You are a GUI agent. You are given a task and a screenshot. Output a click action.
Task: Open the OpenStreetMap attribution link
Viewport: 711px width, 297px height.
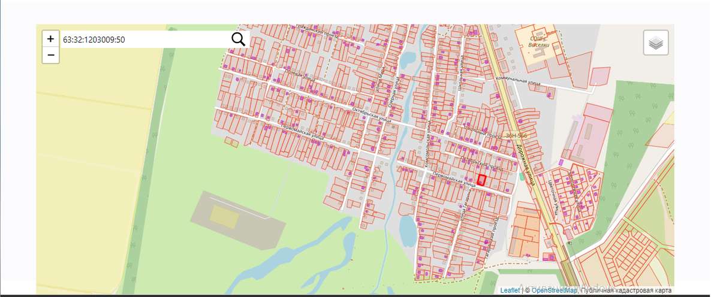click(x=554, y=290)
